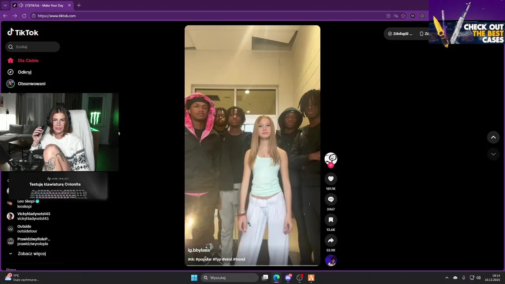Viewport: 505px width, 284px height.
Task: Go to previous video with up arrow
Action: coord(493,137)
